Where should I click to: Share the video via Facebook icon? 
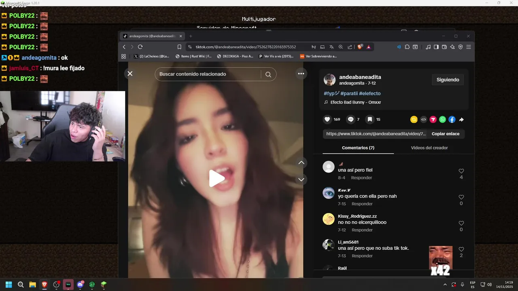click(x=452, y=119)
